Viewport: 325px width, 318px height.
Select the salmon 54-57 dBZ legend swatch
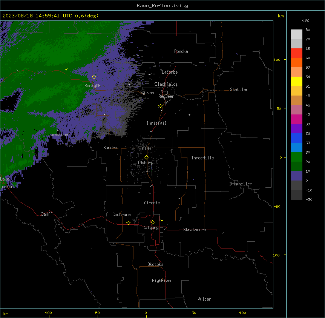pyautogui.click(x=296, y=72)
